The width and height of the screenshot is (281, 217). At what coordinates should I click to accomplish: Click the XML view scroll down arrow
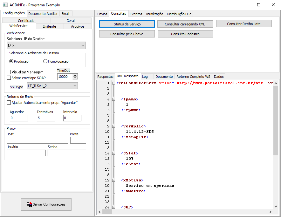[276, 207]
